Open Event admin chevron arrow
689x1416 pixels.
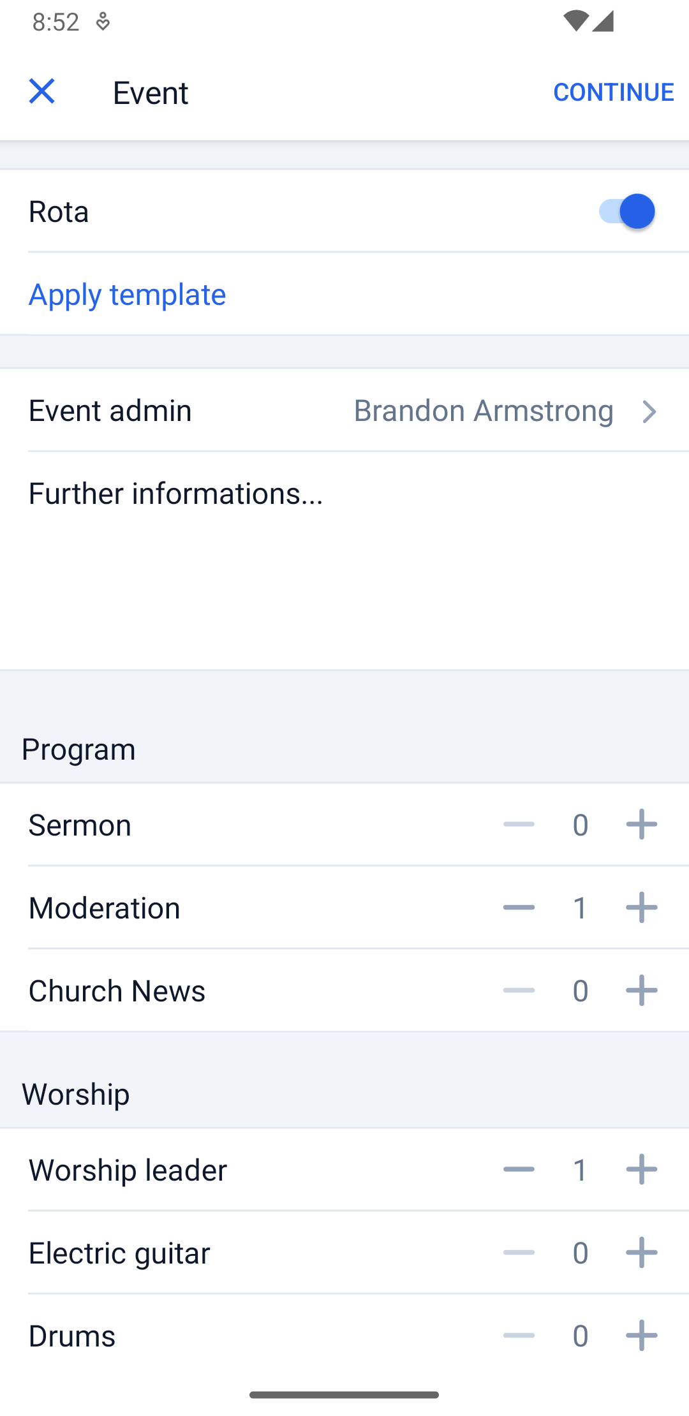tap(649, 411)
